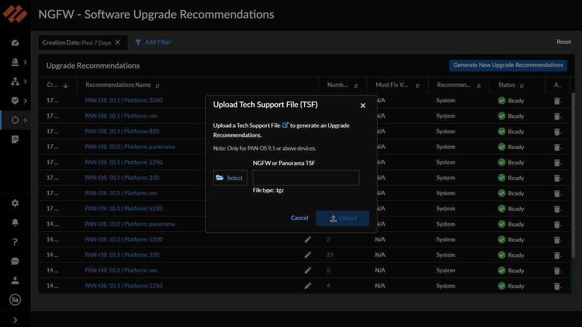The height and width of the screenshot is (327, 582).
Task: Click Cancel in the upload dialog
Action: (299, 218)
